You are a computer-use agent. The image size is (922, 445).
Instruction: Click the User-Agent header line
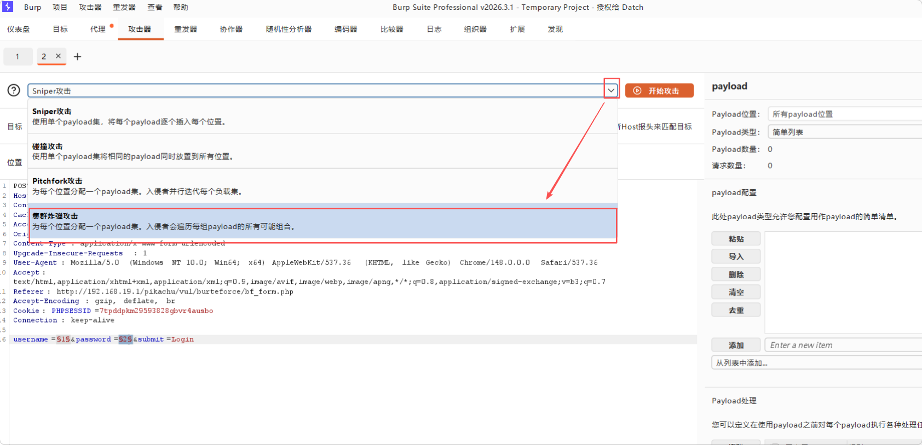tap(306, 262)
